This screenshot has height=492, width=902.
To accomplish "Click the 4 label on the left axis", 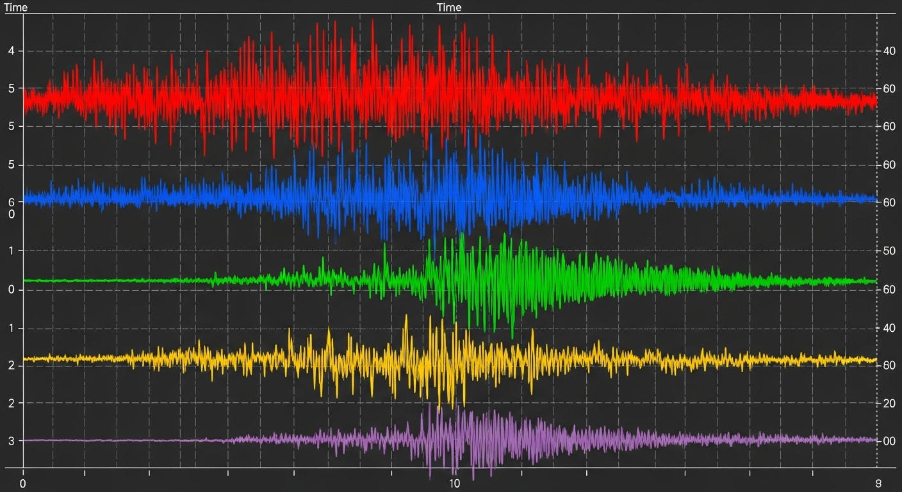I will (12, 51).
